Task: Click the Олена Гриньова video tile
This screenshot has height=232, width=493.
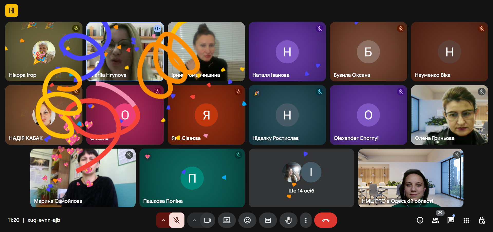Action: 449,115
